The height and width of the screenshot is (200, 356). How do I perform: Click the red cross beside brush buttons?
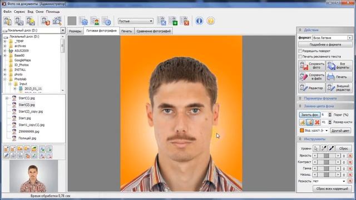tap(317, 122)
